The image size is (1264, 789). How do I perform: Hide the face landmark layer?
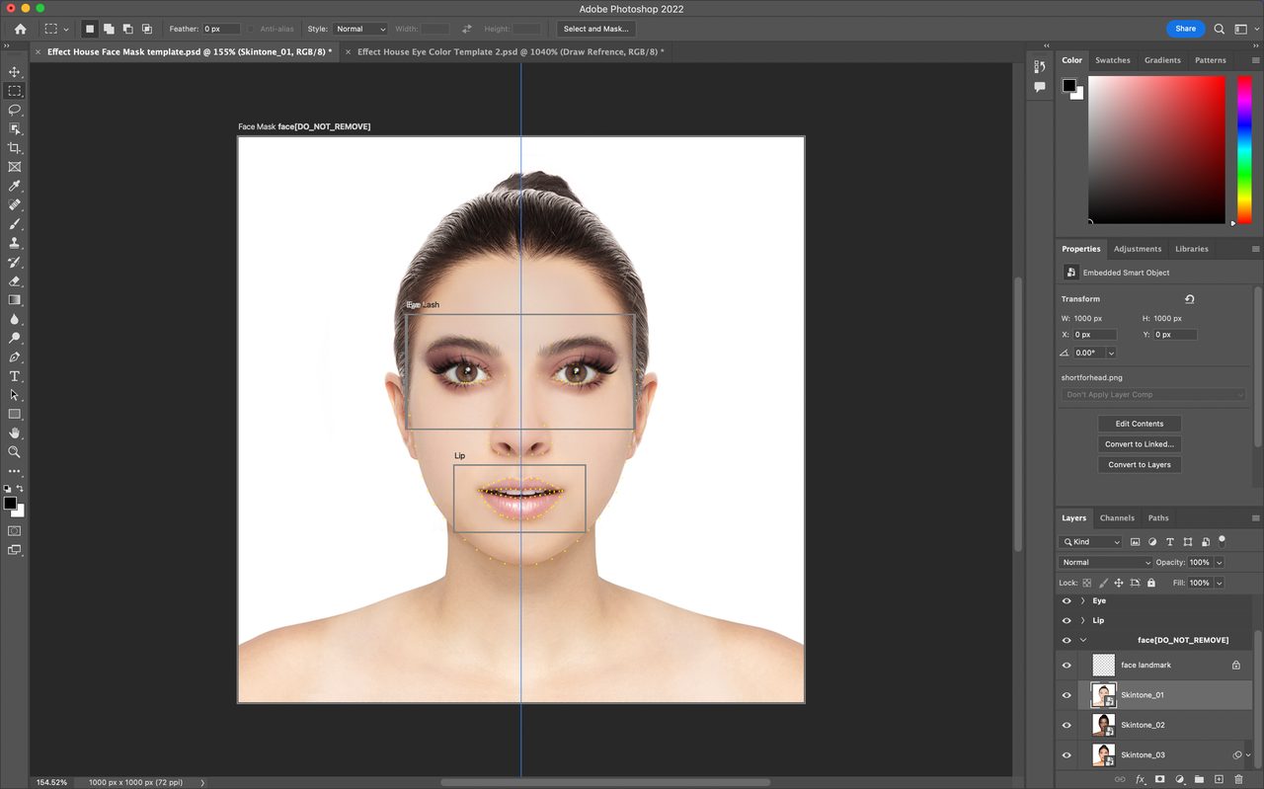coord(1066,666)
